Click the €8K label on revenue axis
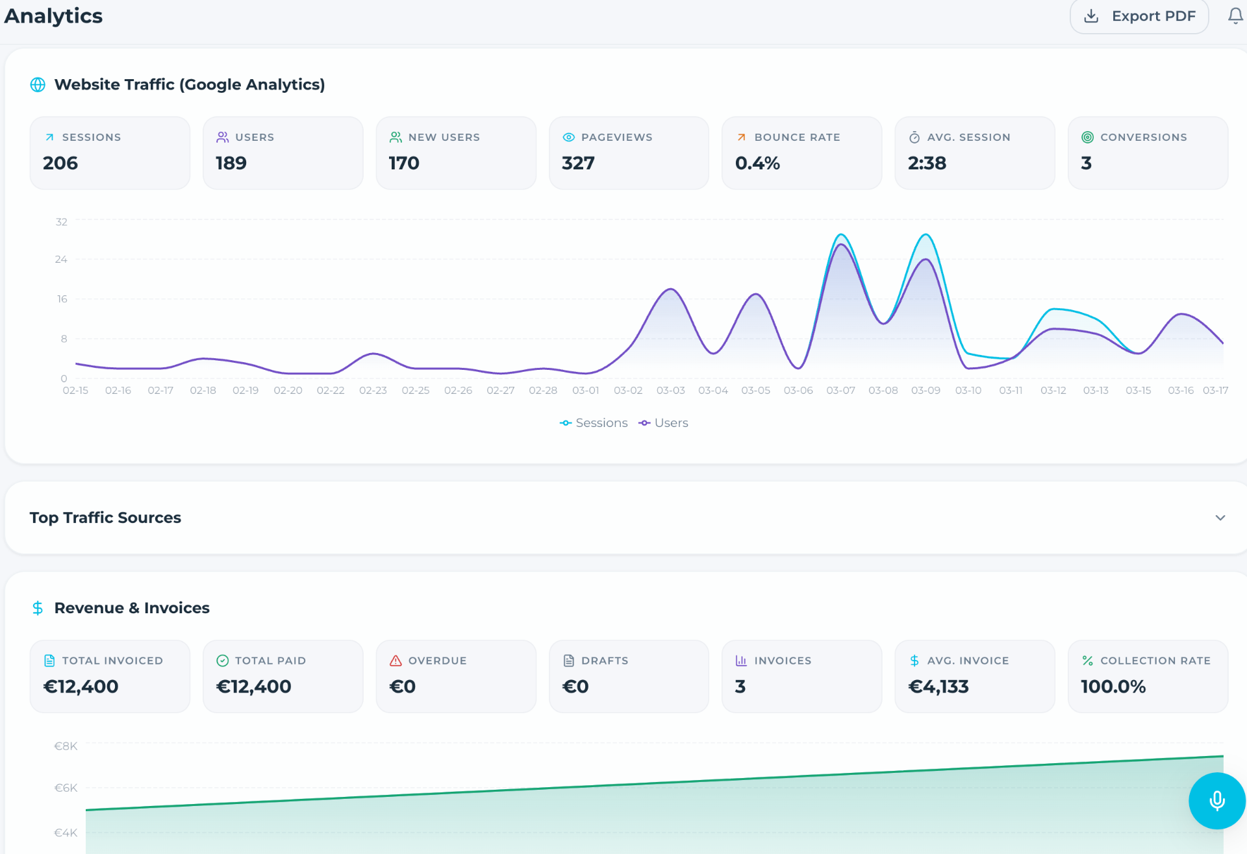1247x854 pixels. (66, 746)
